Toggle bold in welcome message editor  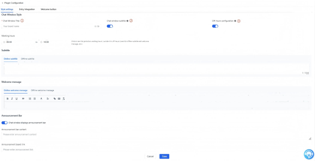8,99
